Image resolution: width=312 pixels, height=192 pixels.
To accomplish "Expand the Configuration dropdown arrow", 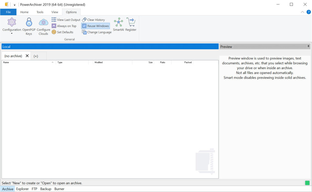I will tap(12, 33).
